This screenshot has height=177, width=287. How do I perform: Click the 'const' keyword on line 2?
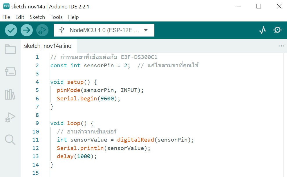[59, 66]
